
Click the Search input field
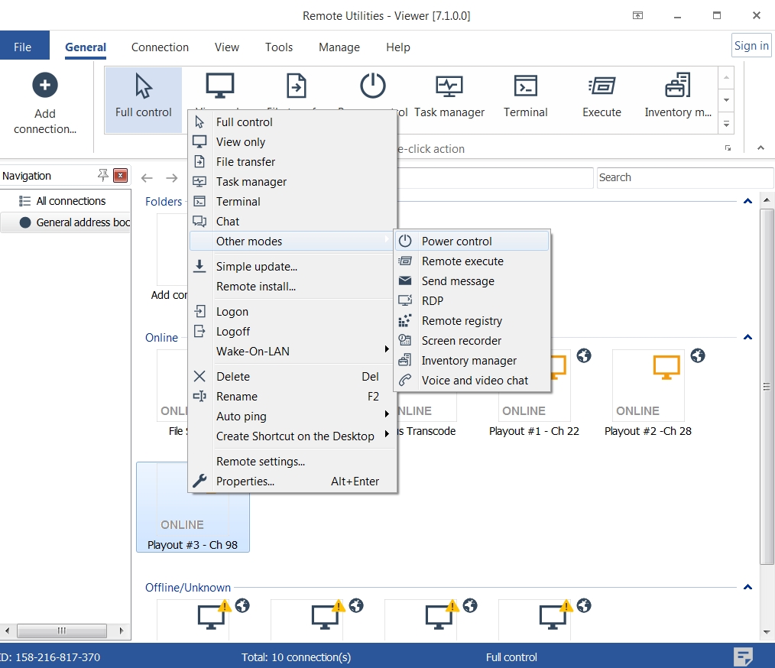tap(684, 177)
